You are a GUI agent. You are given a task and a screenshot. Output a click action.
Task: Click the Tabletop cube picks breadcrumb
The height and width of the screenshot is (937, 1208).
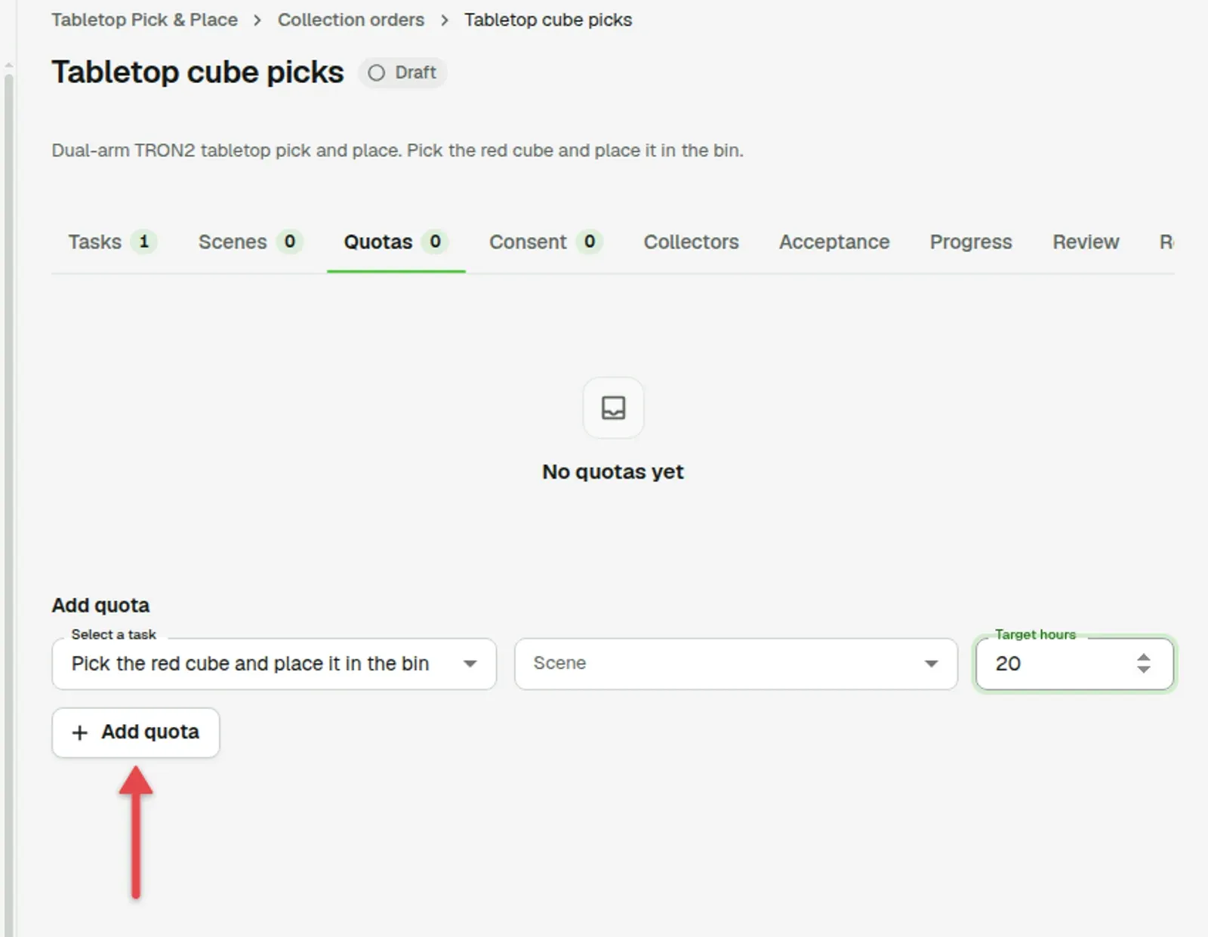coord(548,20)
